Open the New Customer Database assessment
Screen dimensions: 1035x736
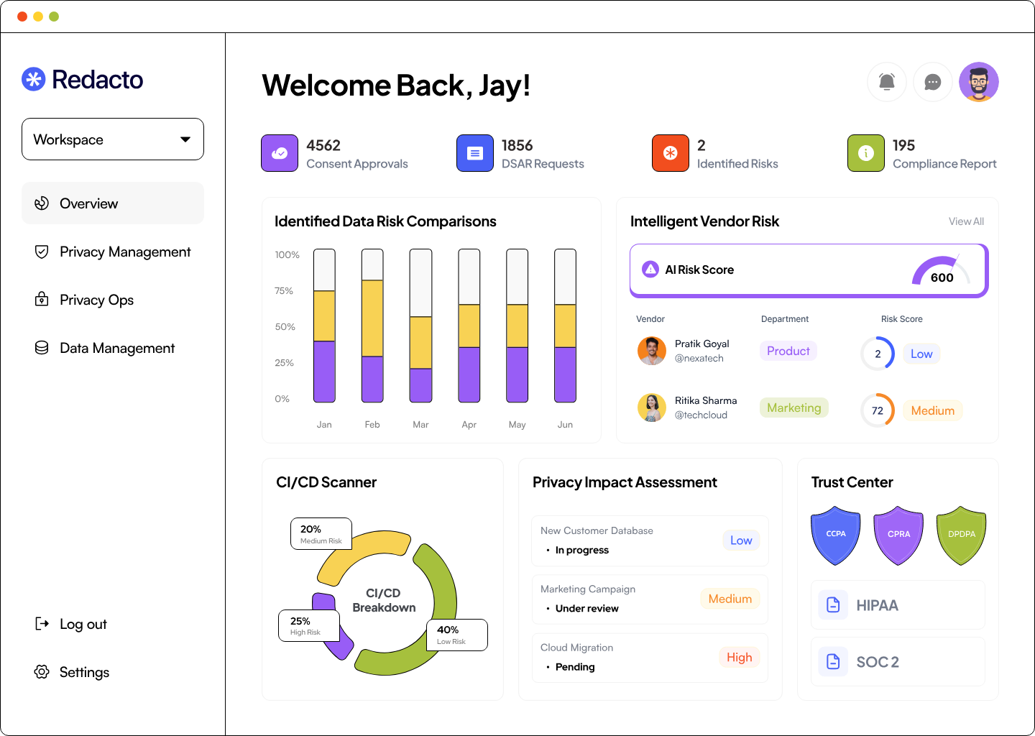[650, 540]
